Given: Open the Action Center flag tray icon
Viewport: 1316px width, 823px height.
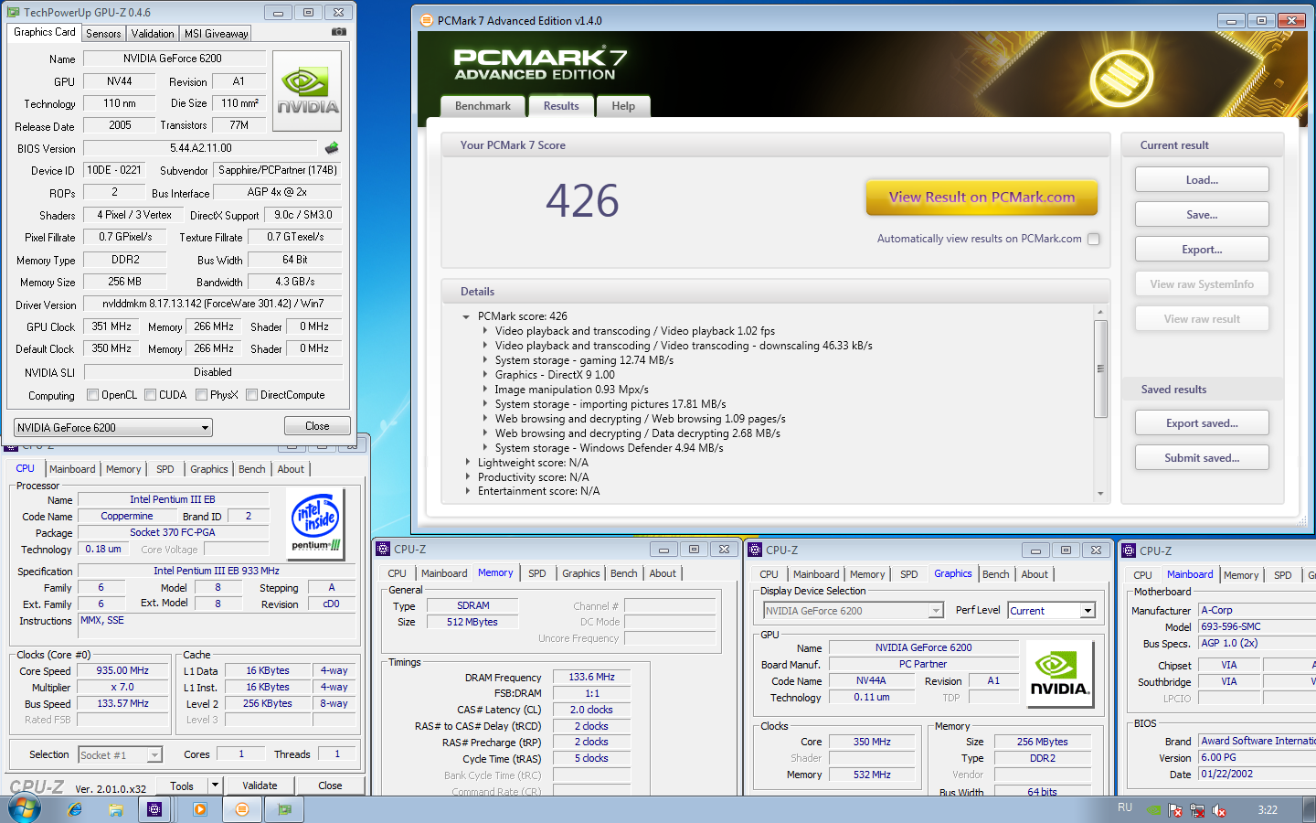Looking at the screenshot, I should point(1175,810).
